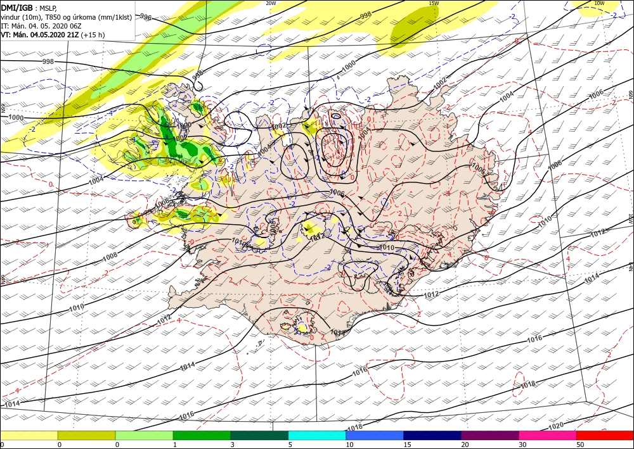Pick the royal blue legend swatch
634x449 pixels.
[375, 435]
